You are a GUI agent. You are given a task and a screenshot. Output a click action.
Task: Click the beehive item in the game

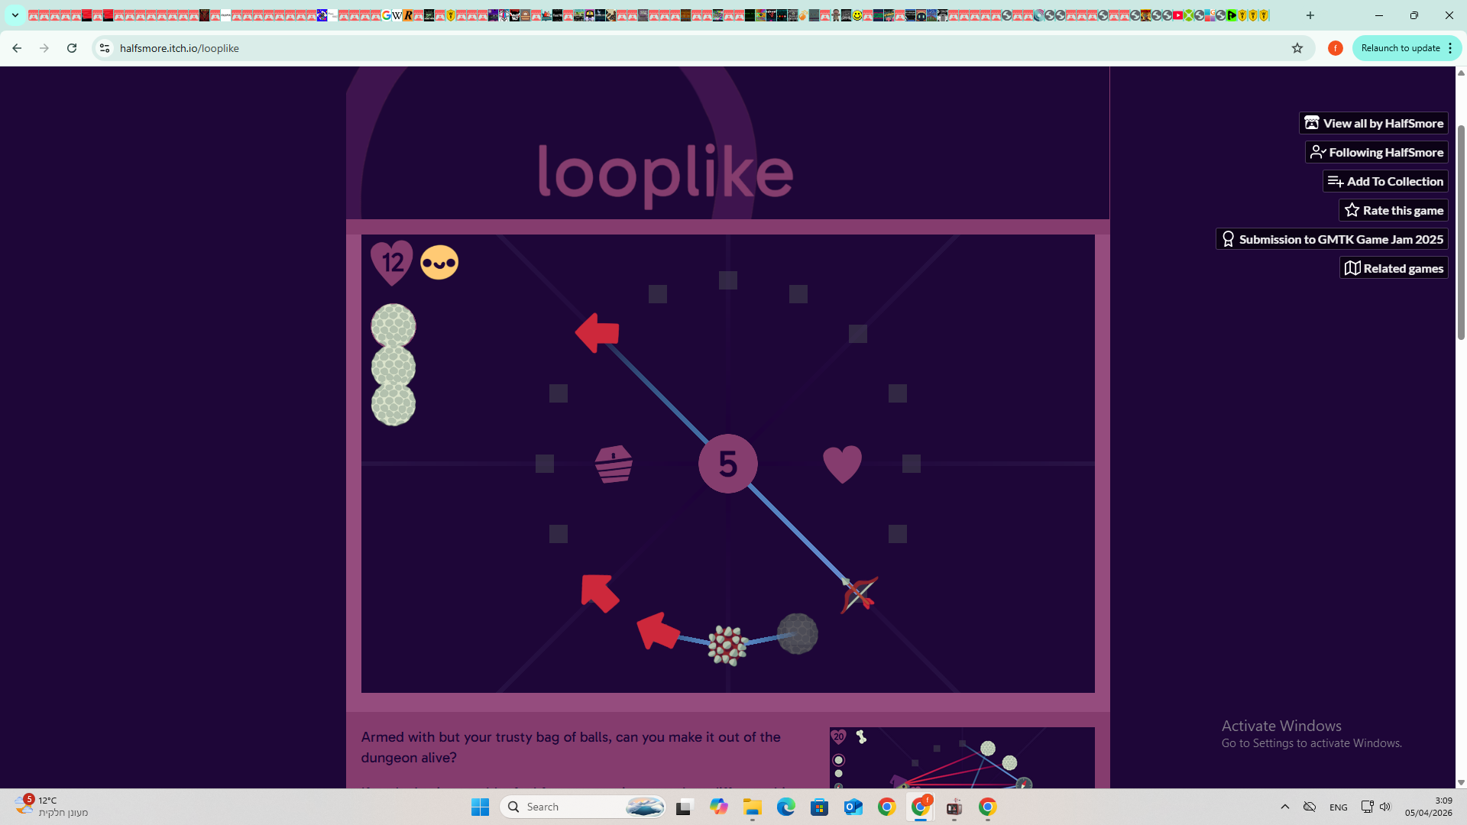click(614, 464)
